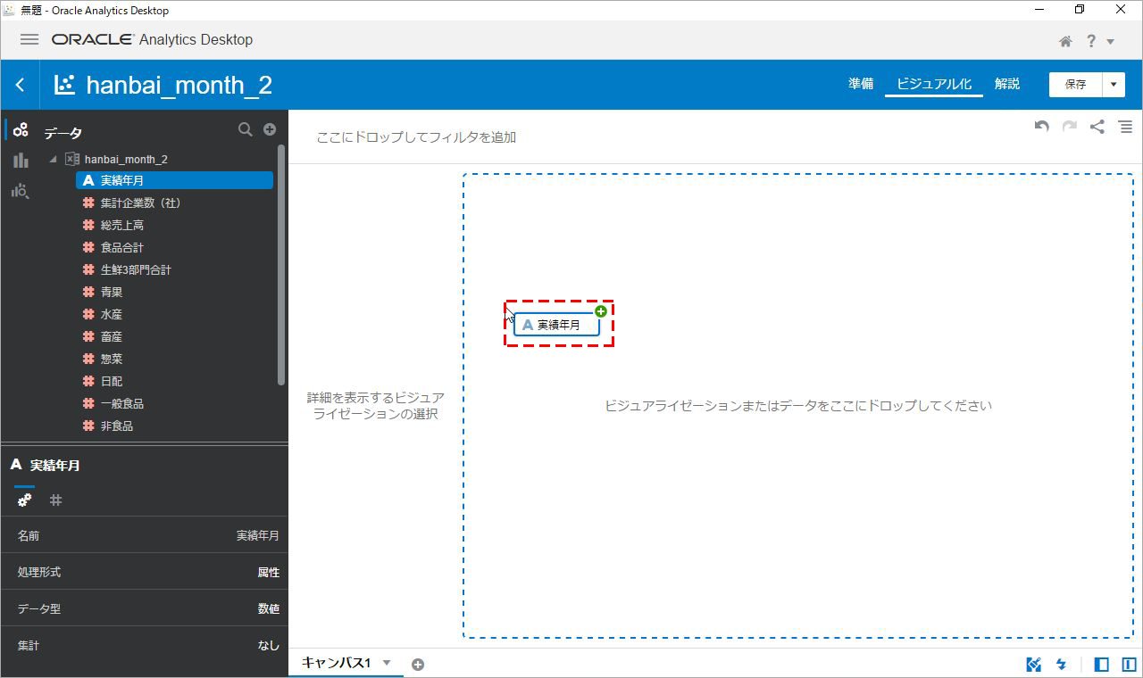
Task: Open the number format hash properties tab
Action: coord(55,500)
